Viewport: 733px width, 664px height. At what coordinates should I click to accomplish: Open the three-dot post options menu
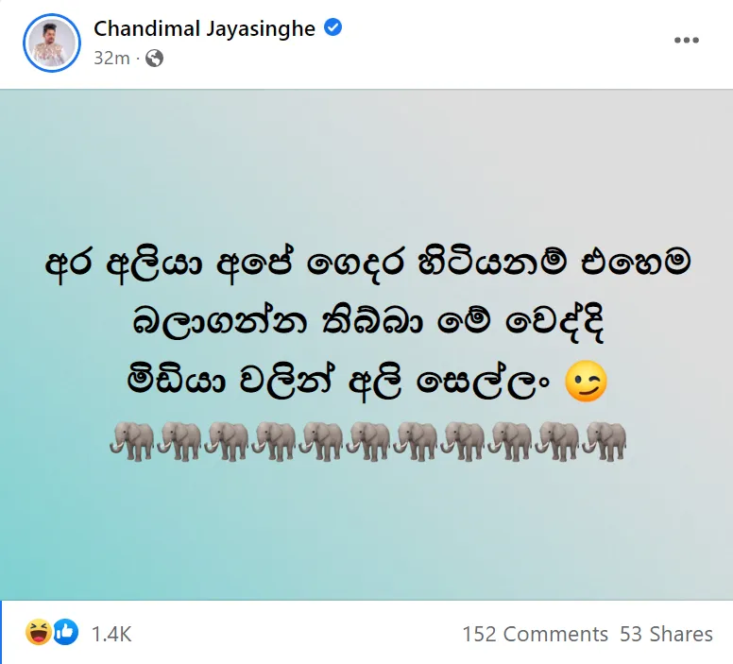pos(687,41)
